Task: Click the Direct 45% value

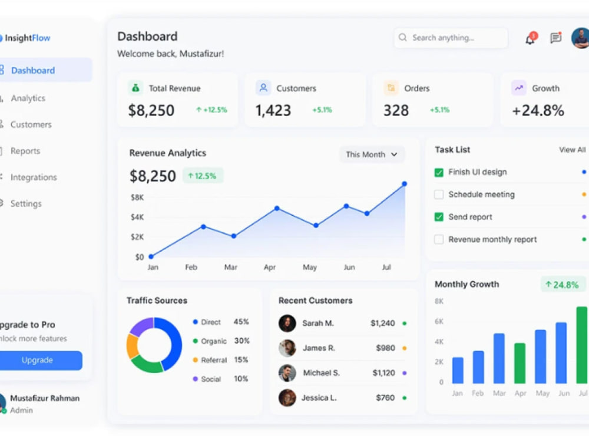Action: 241,322
